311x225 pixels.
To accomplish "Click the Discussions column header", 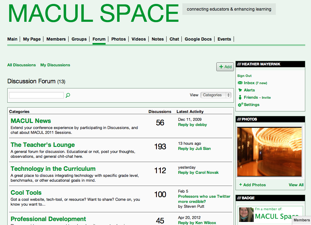I will point(160,112).
